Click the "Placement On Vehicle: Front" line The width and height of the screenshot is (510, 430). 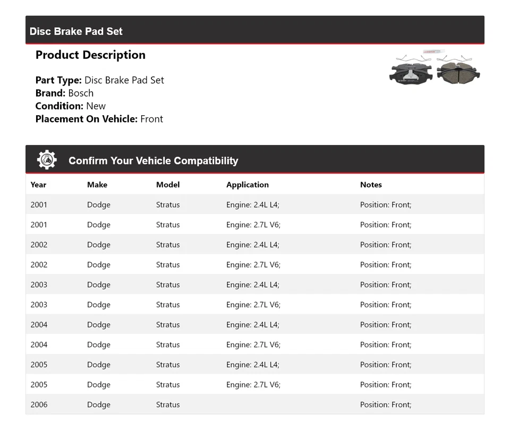tap(99, 119)
